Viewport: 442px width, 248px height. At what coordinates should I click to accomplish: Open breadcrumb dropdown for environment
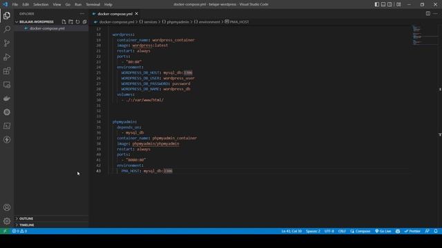coord(206,21)
